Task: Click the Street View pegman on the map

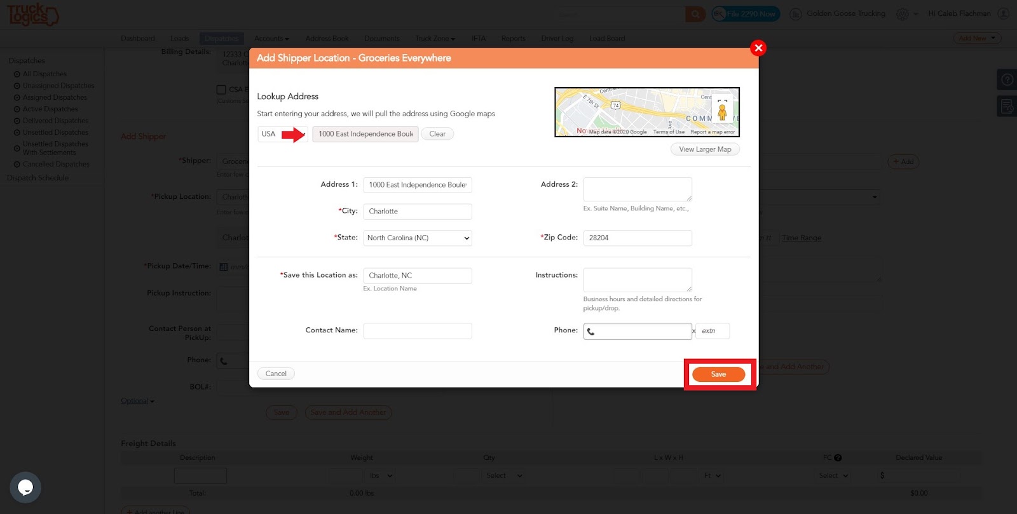Action: click(x=722, y=113)
